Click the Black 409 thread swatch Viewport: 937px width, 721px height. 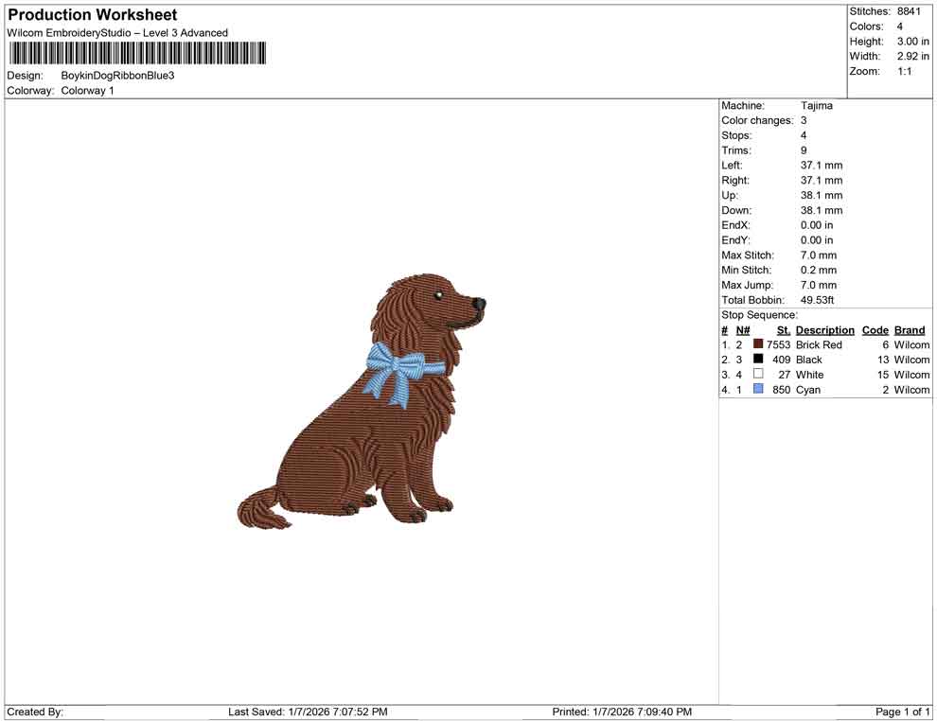pos(757,360)
